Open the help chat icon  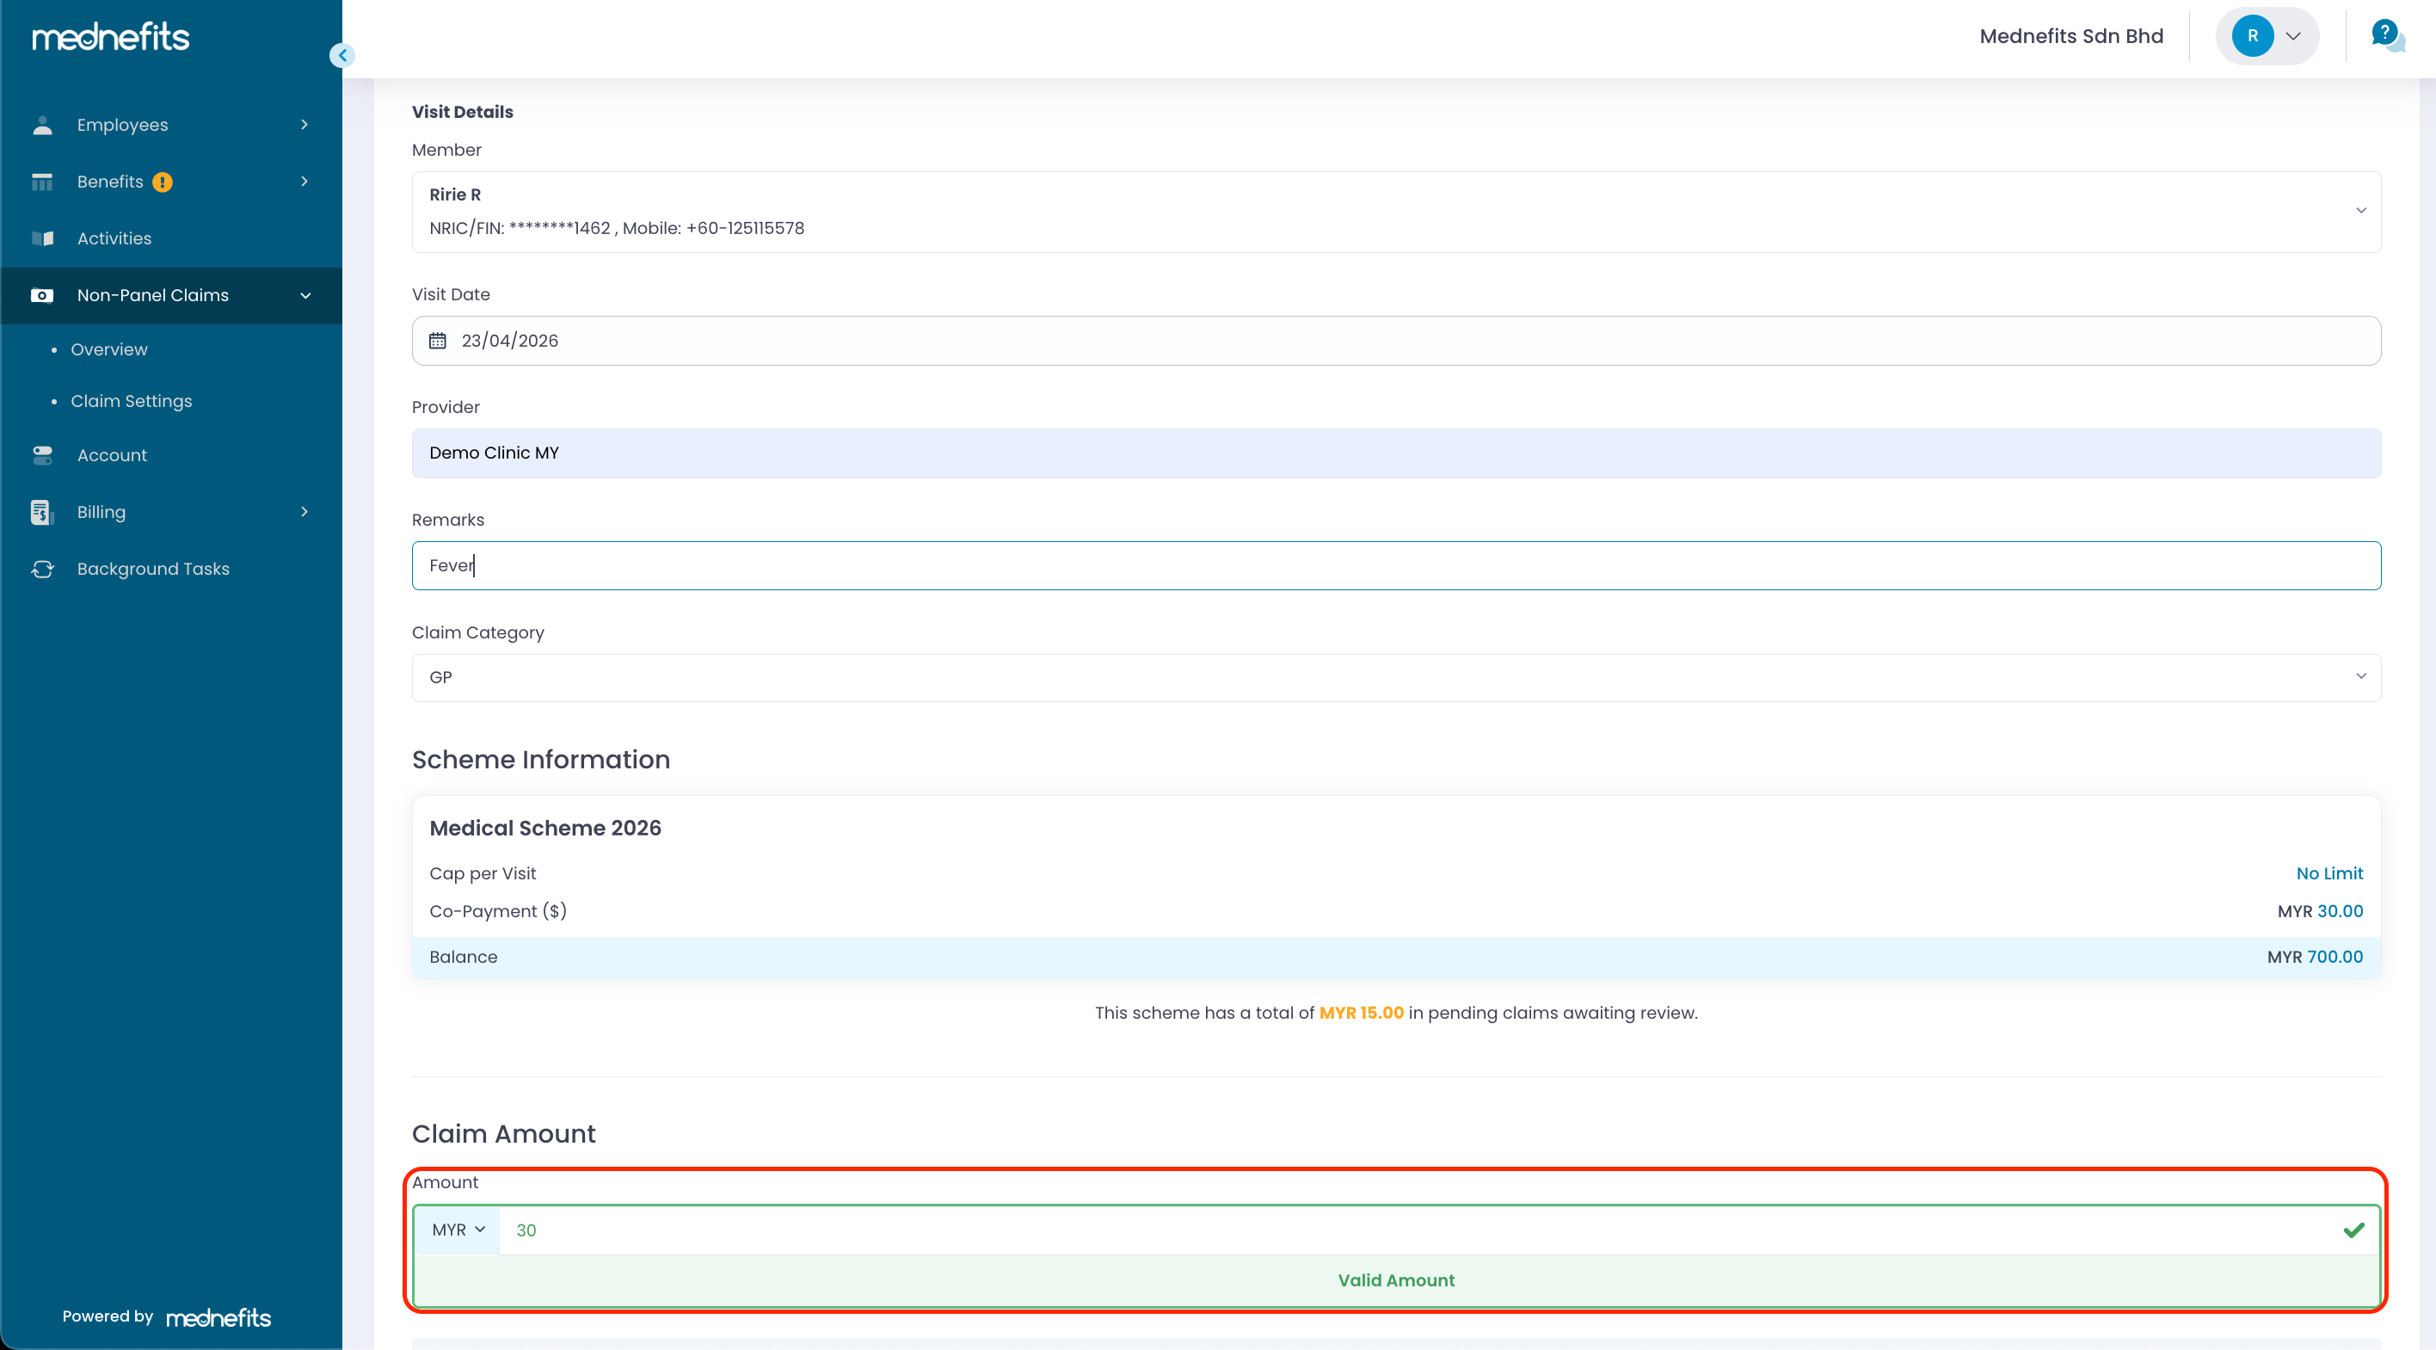pos(2387,36)
